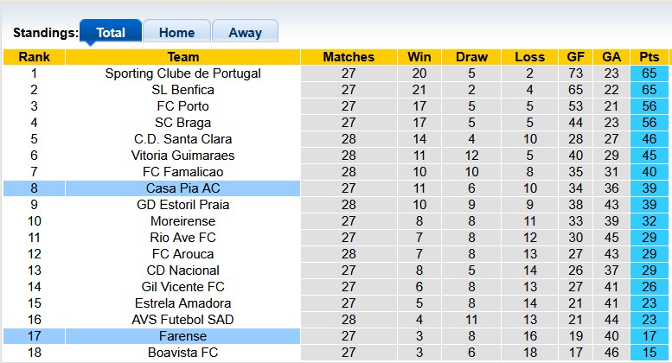Viewport: 672px width, 363px height.
Task: Open the Home standings tab
Action: 176,33
